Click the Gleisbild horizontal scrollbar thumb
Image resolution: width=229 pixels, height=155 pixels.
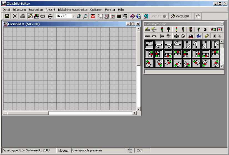pyautogui.click(x=28, y=113)
